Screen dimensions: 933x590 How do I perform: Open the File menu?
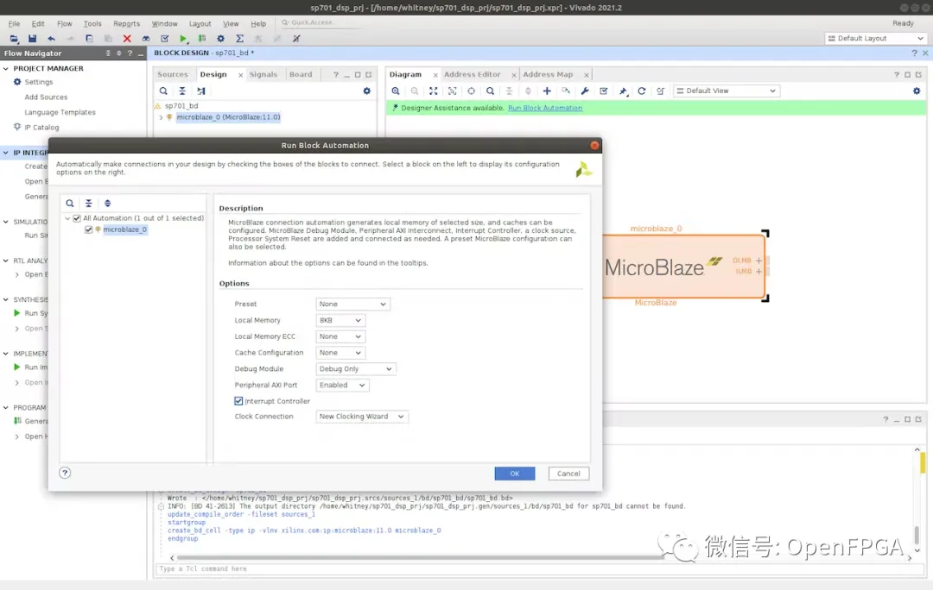pyautogui.click(x=14, y=24)
